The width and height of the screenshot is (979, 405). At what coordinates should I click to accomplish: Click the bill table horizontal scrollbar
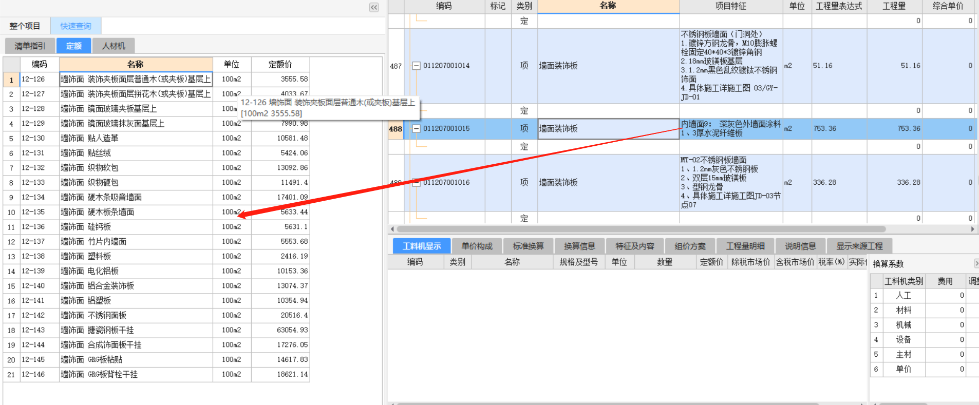click(x=641, y=229)
